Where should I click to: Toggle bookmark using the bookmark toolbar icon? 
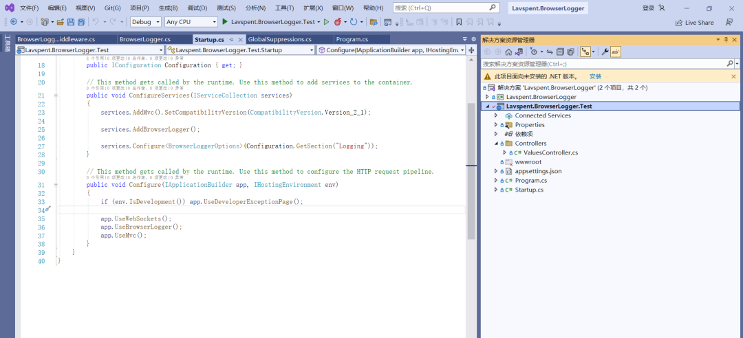pos(459,22)
